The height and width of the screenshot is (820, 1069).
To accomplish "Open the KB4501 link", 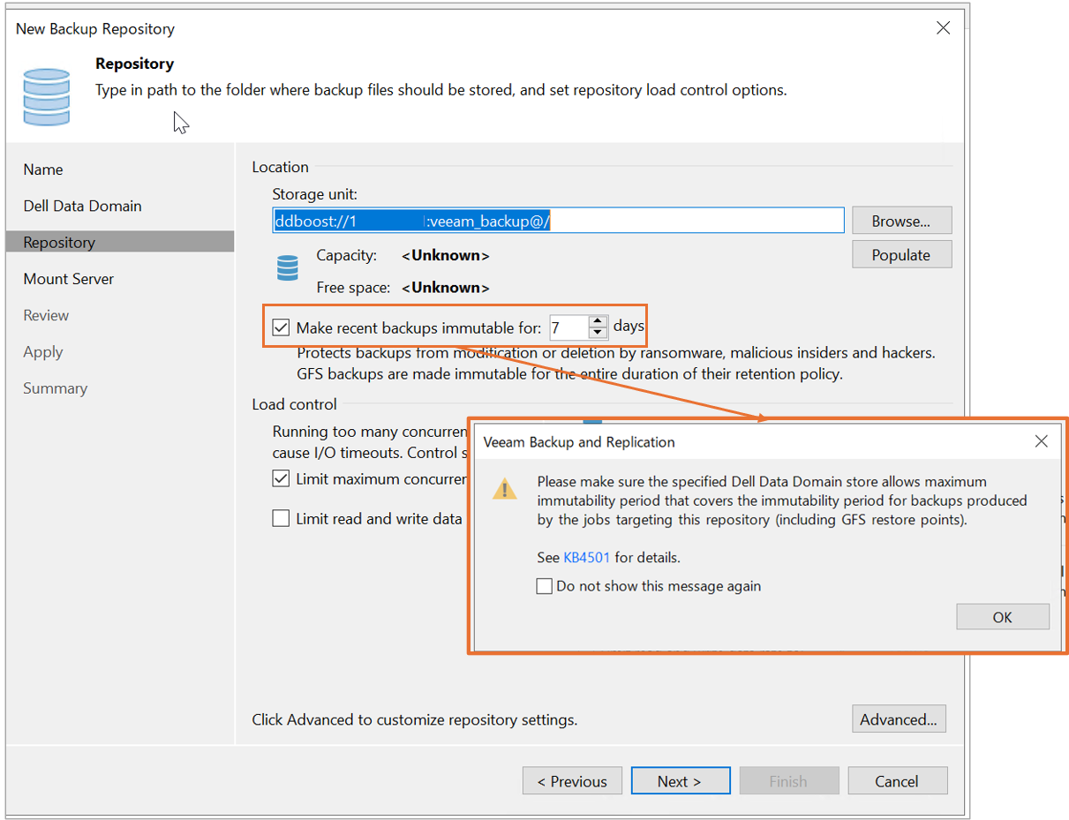I will click(586, 558).
